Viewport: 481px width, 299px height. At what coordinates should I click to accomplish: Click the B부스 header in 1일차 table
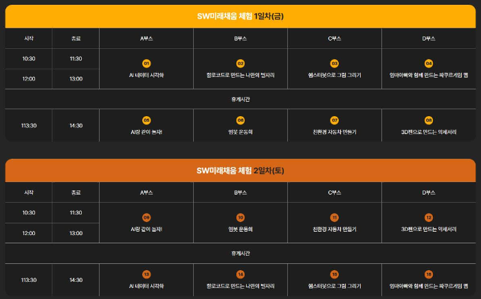point(240,38)
